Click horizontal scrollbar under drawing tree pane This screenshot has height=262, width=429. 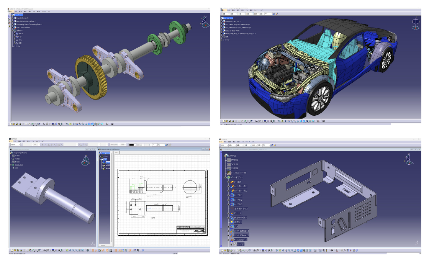[103, 245]
